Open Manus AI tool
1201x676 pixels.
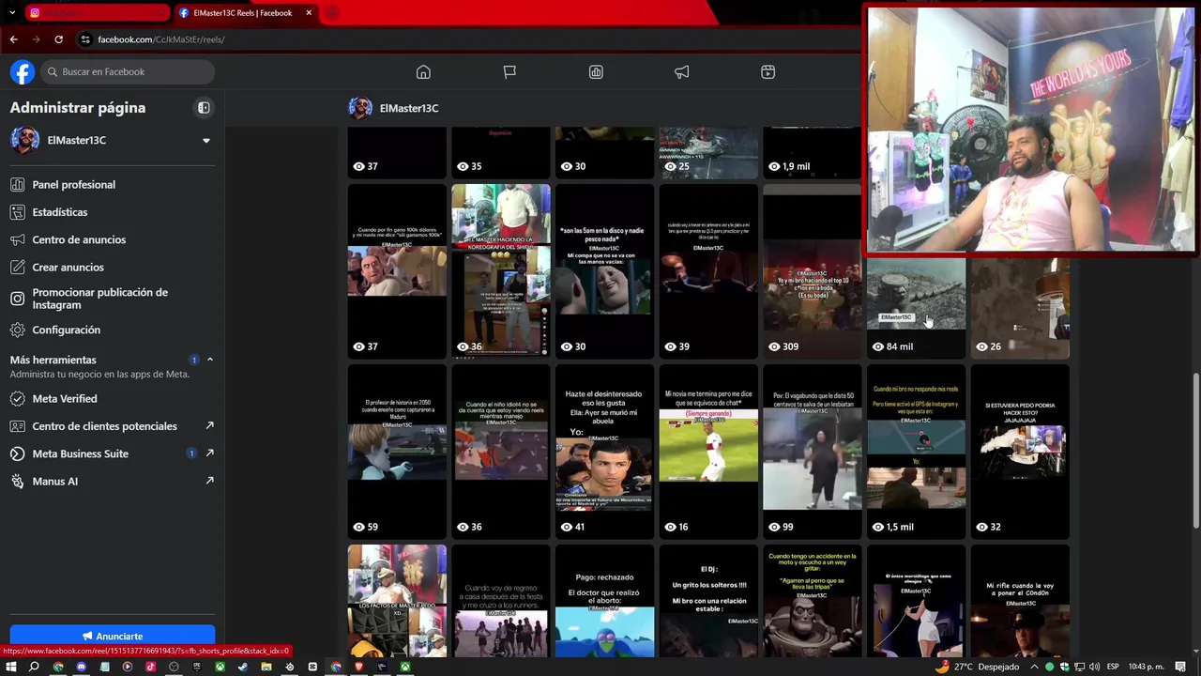pos(113,481)
